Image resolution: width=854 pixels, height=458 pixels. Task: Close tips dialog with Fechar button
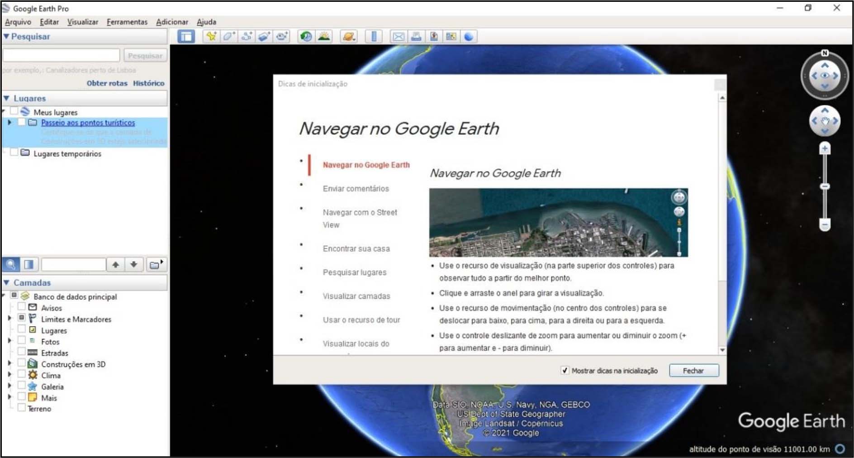click(x=693, y=371)
